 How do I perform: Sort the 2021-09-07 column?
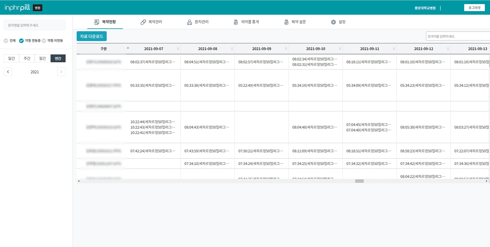178,49
